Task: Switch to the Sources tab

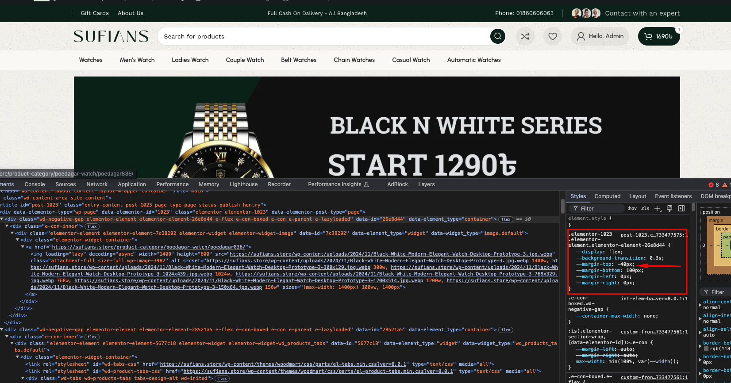Action: pos(65,184)
